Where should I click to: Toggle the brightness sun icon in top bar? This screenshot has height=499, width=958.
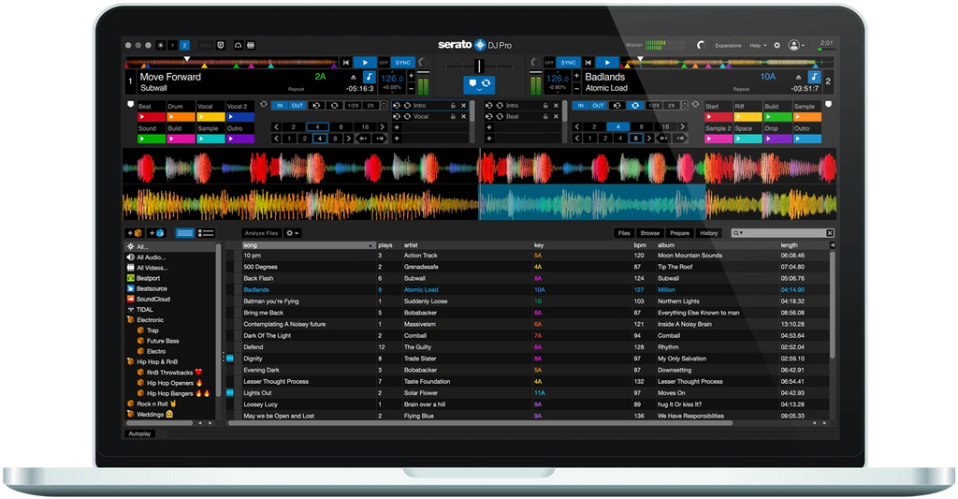pos(161,45)
